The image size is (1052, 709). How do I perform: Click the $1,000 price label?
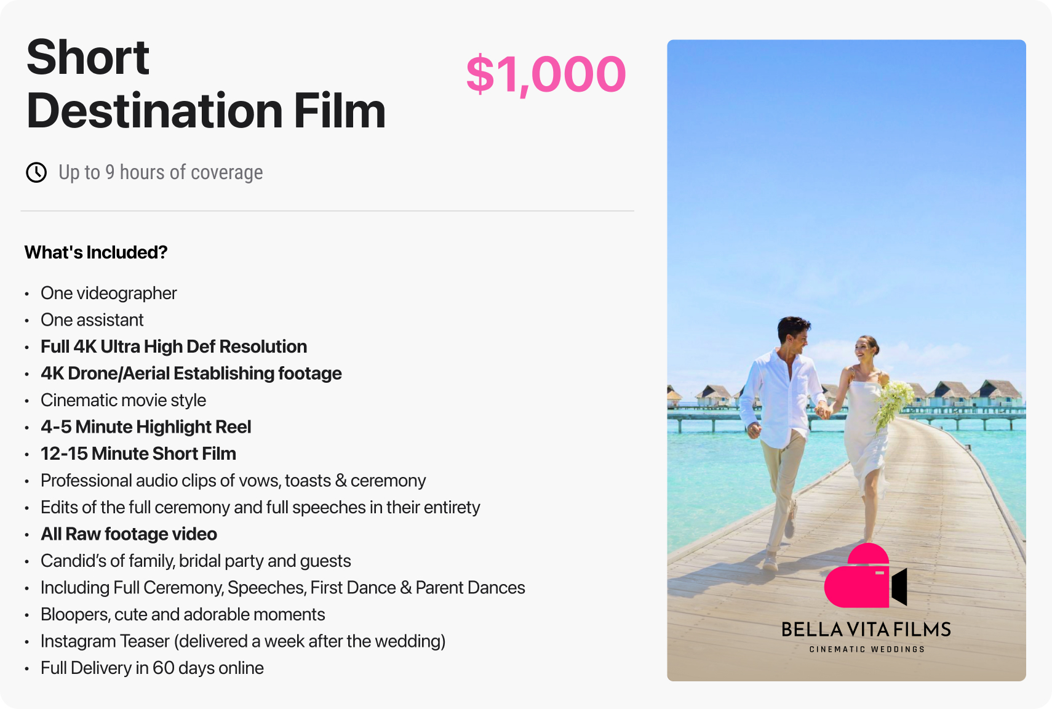point(546,74)
